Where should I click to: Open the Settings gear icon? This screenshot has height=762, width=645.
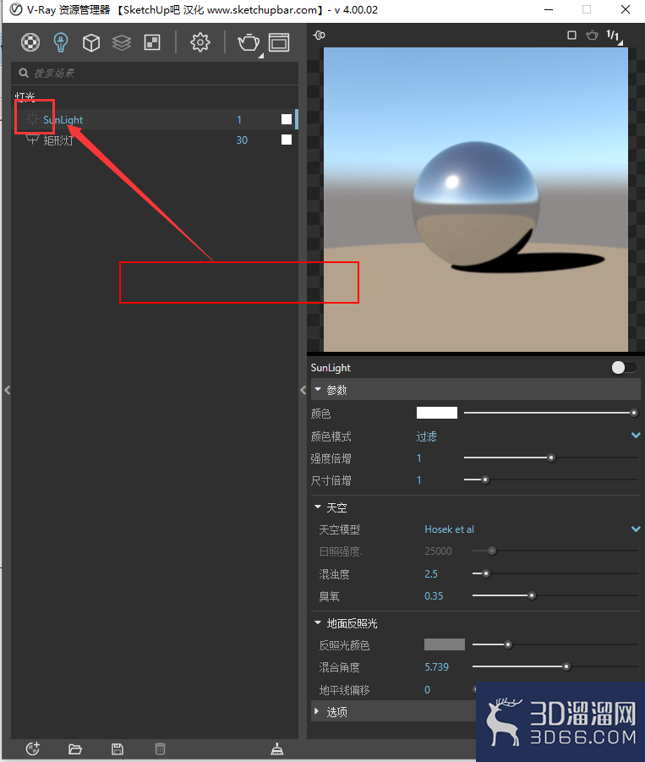(x=200, y=42)
